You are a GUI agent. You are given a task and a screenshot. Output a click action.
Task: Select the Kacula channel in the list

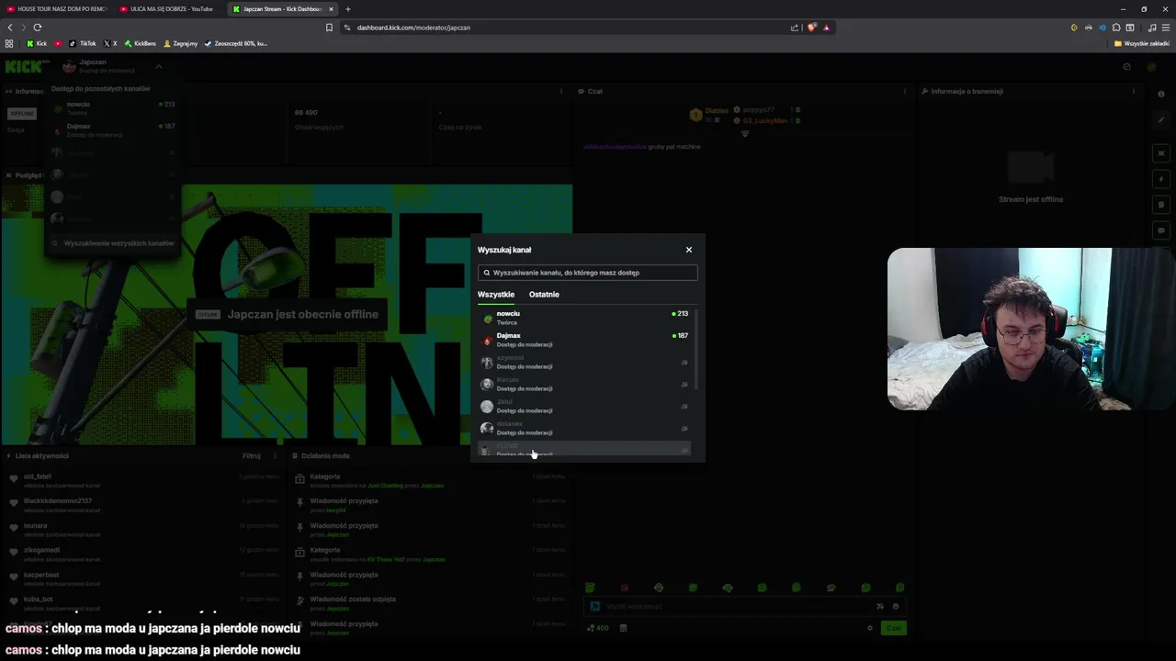click(x=584, y=384)
